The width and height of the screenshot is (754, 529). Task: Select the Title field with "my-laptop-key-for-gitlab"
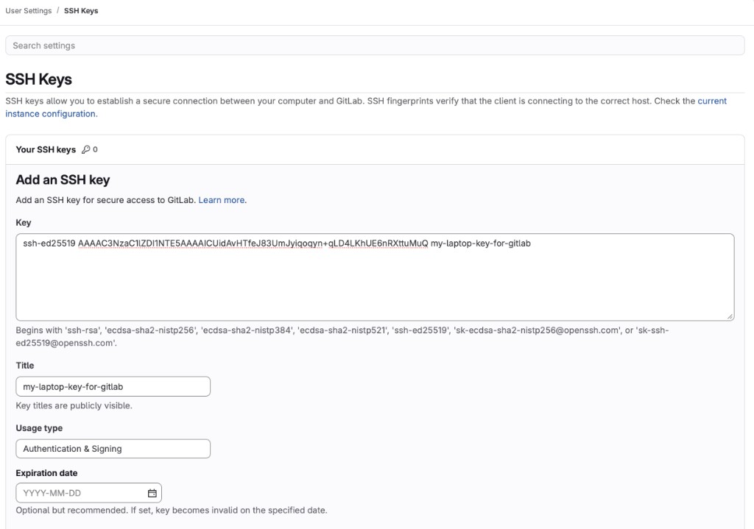[113, 386]
